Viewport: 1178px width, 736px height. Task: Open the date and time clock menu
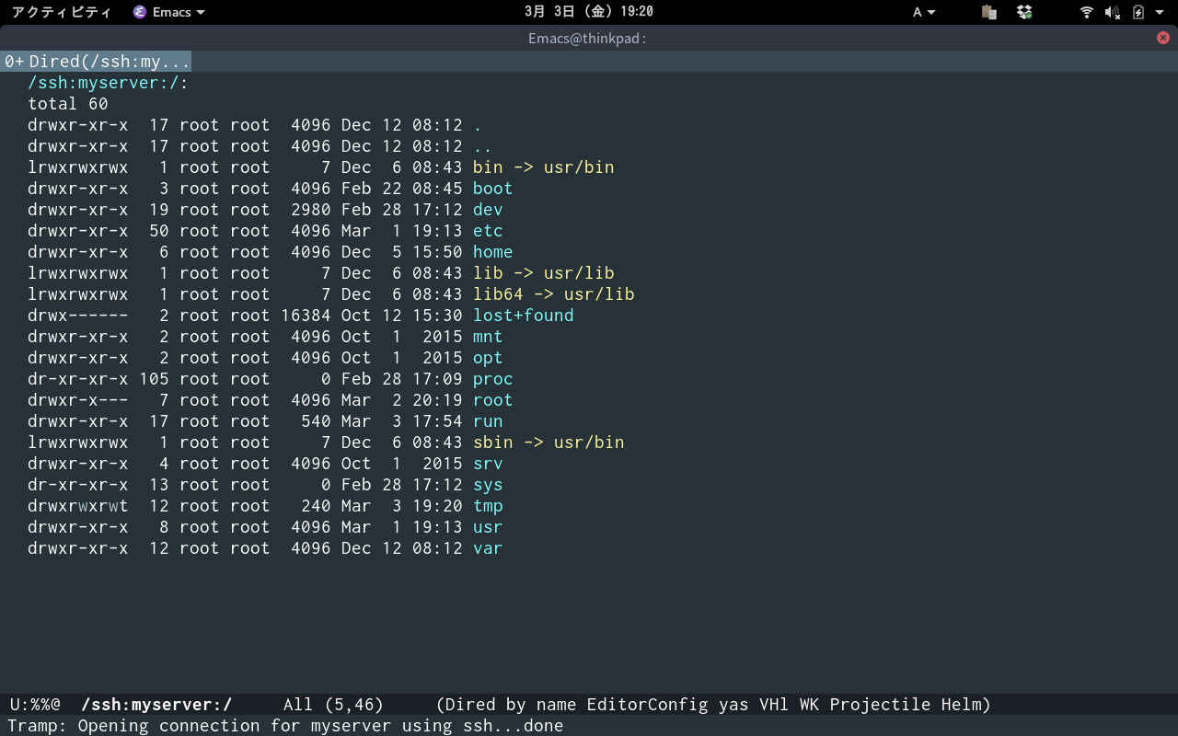coord(588,12)
